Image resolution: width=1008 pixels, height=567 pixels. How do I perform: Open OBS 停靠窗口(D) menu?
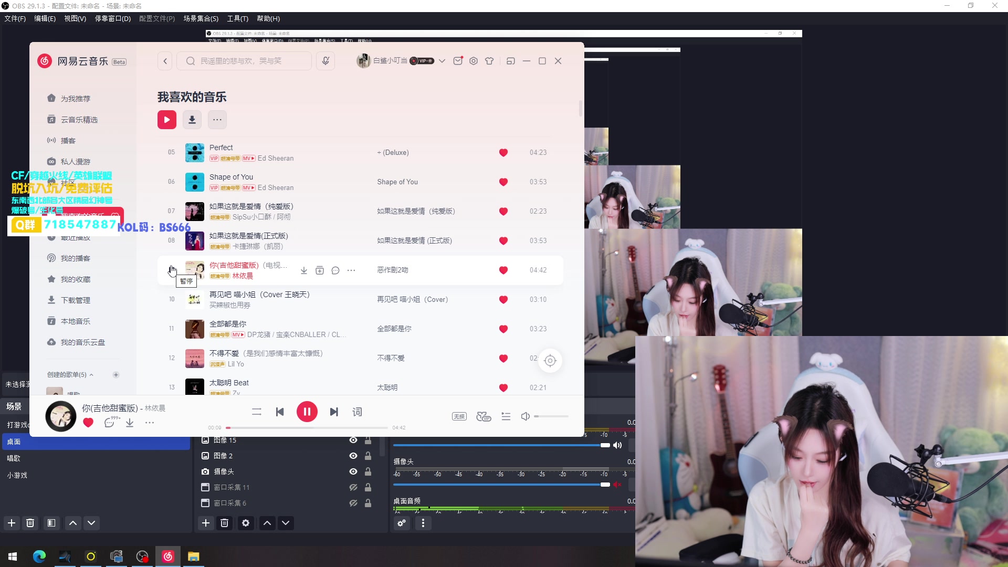tap(112, 19)
